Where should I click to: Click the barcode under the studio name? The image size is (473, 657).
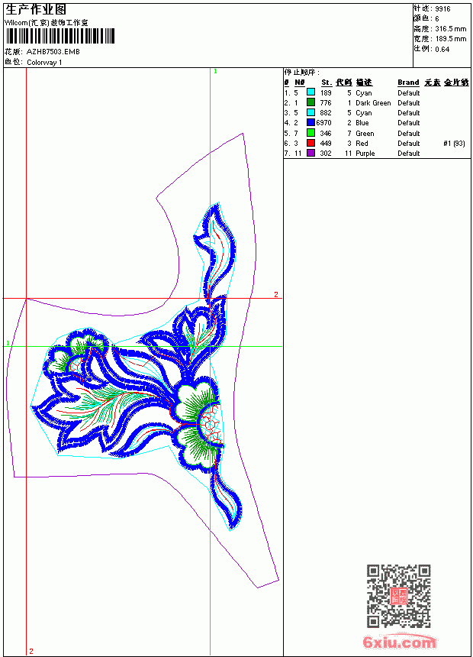pos(60,36)
